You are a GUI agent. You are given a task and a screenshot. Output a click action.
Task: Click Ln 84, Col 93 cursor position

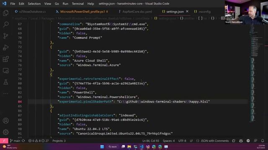coord(151,141)
